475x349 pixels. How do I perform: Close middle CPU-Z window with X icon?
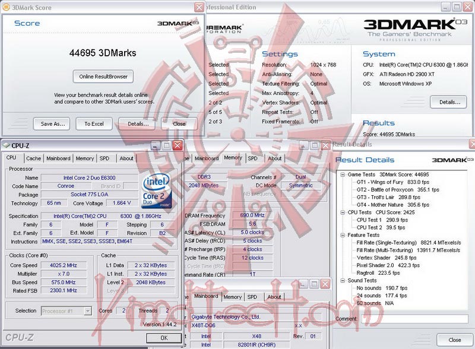(x=325, y=146)
